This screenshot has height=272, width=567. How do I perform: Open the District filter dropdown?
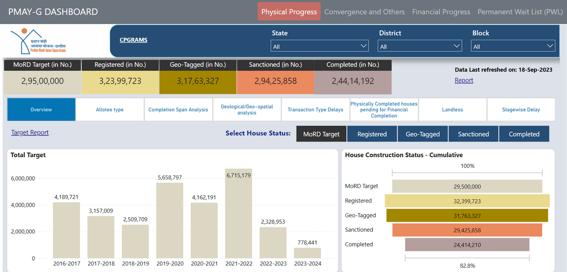420,46
